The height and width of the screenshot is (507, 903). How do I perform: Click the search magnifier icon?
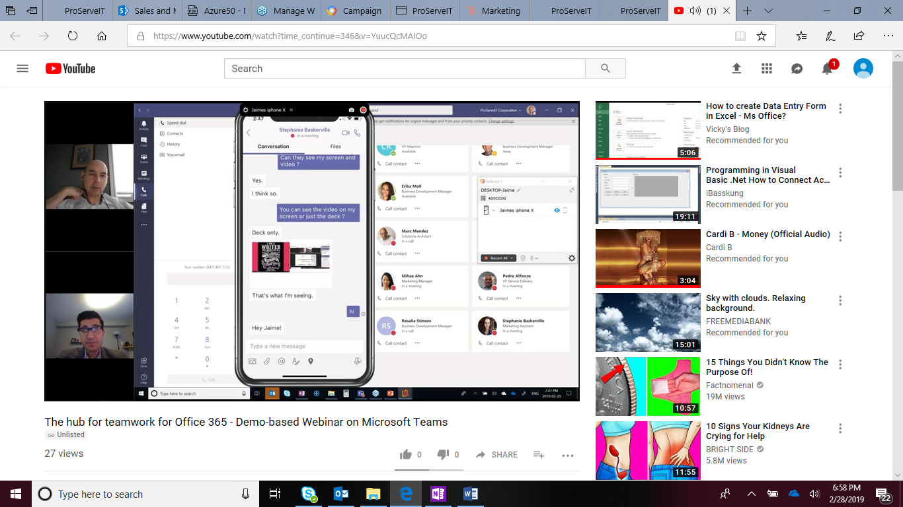pos(605,68)
